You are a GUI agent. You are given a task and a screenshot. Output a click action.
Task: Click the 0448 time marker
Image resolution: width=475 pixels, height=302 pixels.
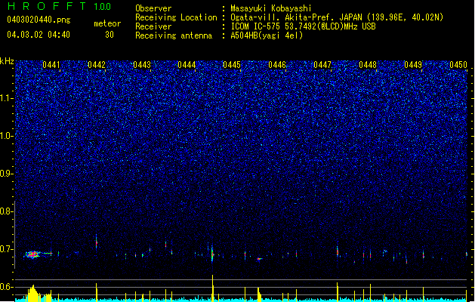point(368,65)
